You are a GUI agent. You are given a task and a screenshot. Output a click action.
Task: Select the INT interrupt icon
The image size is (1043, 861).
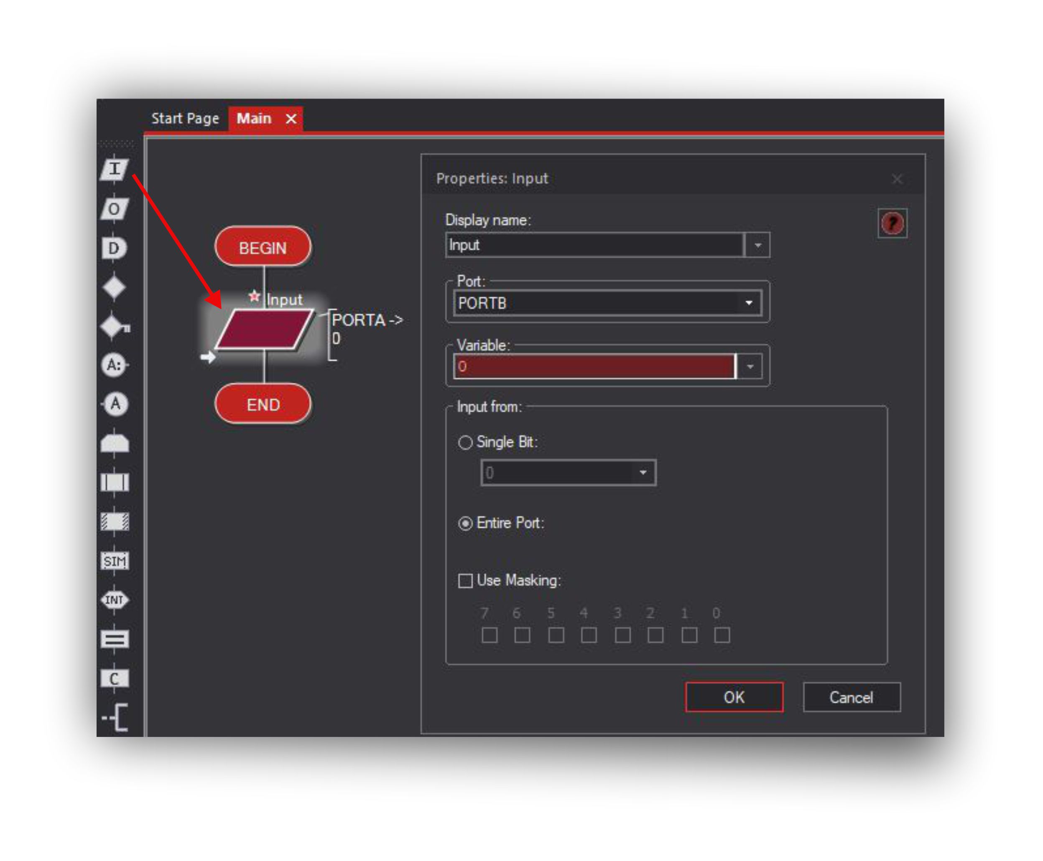[115, 600]
